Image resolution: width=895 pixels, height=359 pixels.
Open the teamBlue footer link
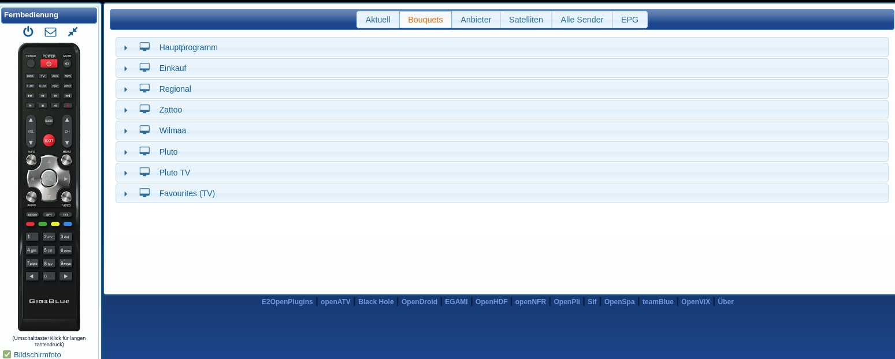(658, 302)
